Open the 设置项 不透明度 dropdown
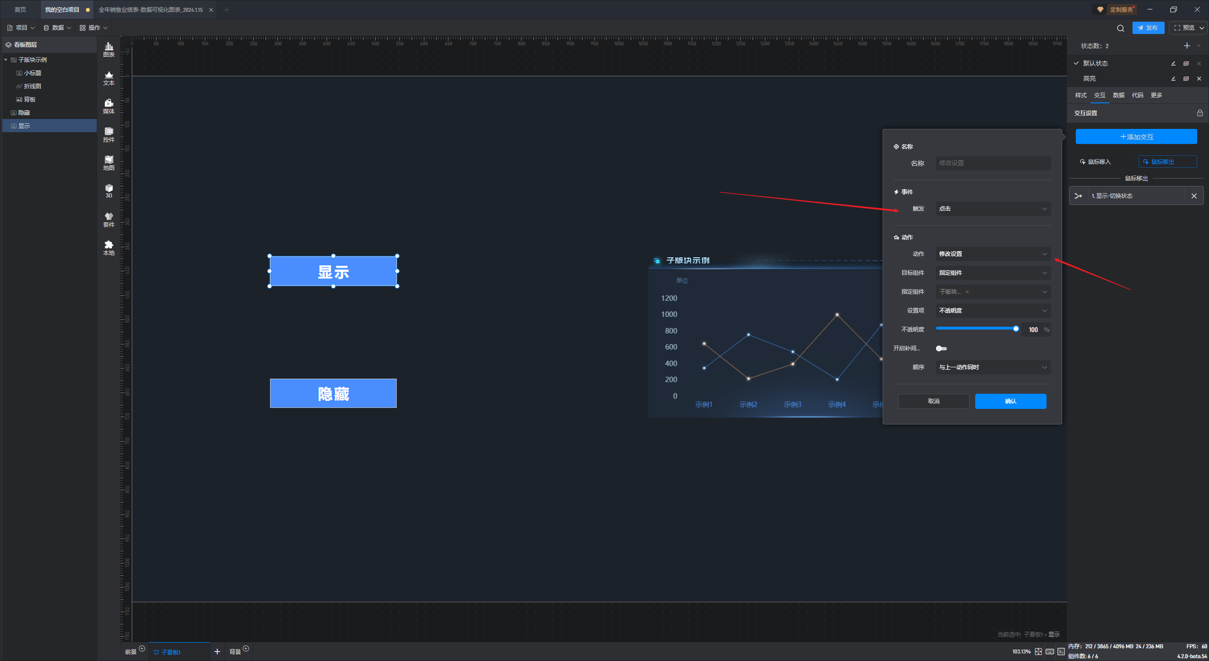 click(993, 311)
